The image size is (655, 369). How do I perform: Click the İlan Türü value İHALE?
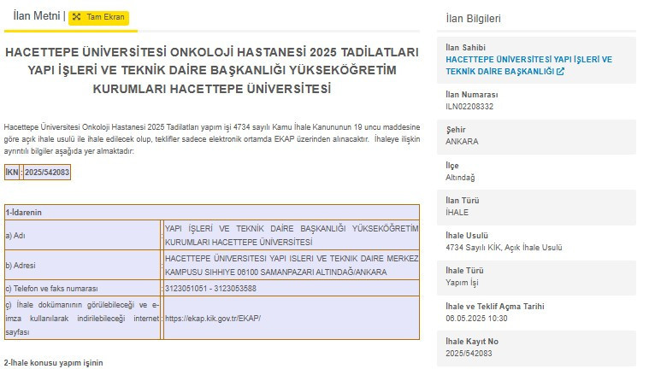(457, 213)
